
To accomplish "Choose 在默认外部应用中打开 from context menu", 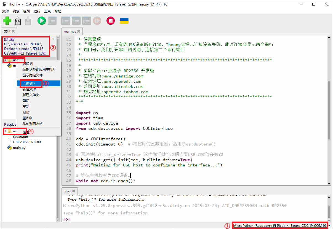I will pyautogui.click(x=39, y=69).
